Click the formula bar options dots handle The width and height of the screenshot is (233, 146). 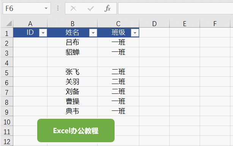pos(58,8)
